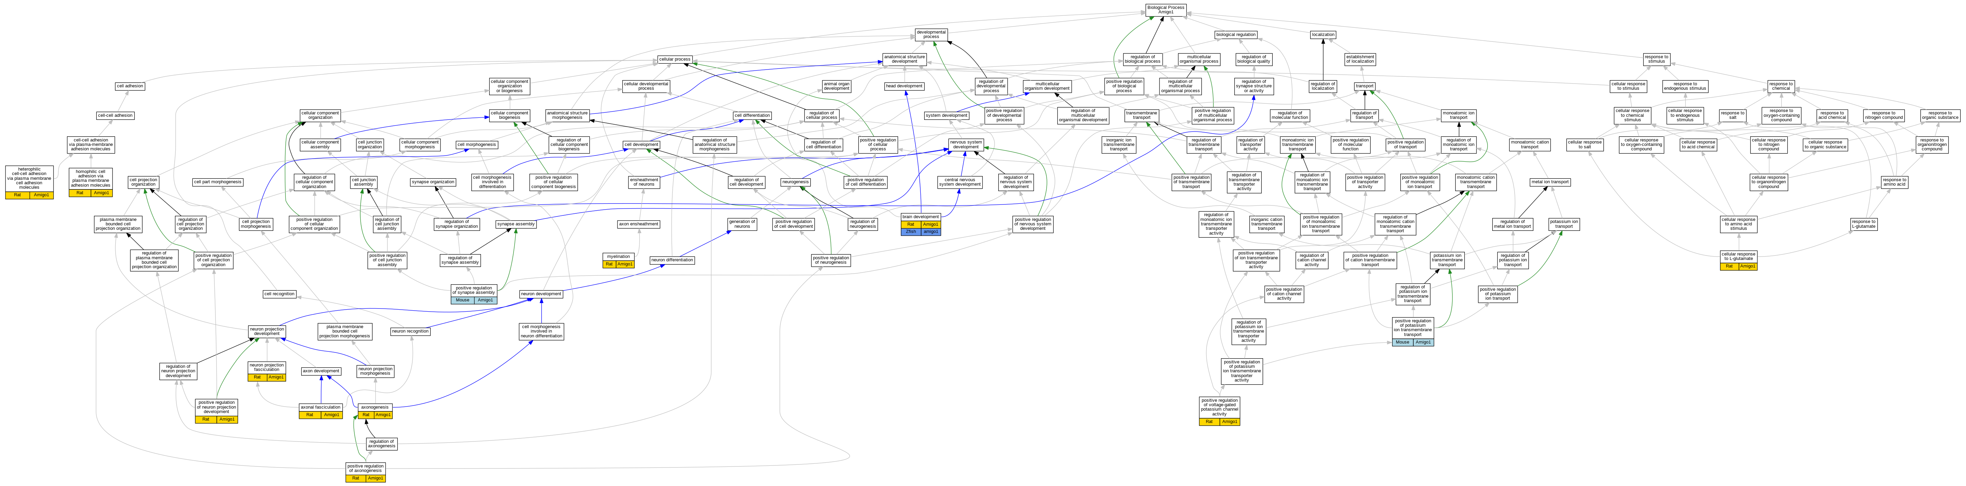The height and width of the screenshot is (486, 1966).
Task: Select the neuron recognition node
Action: click(411, 332)
